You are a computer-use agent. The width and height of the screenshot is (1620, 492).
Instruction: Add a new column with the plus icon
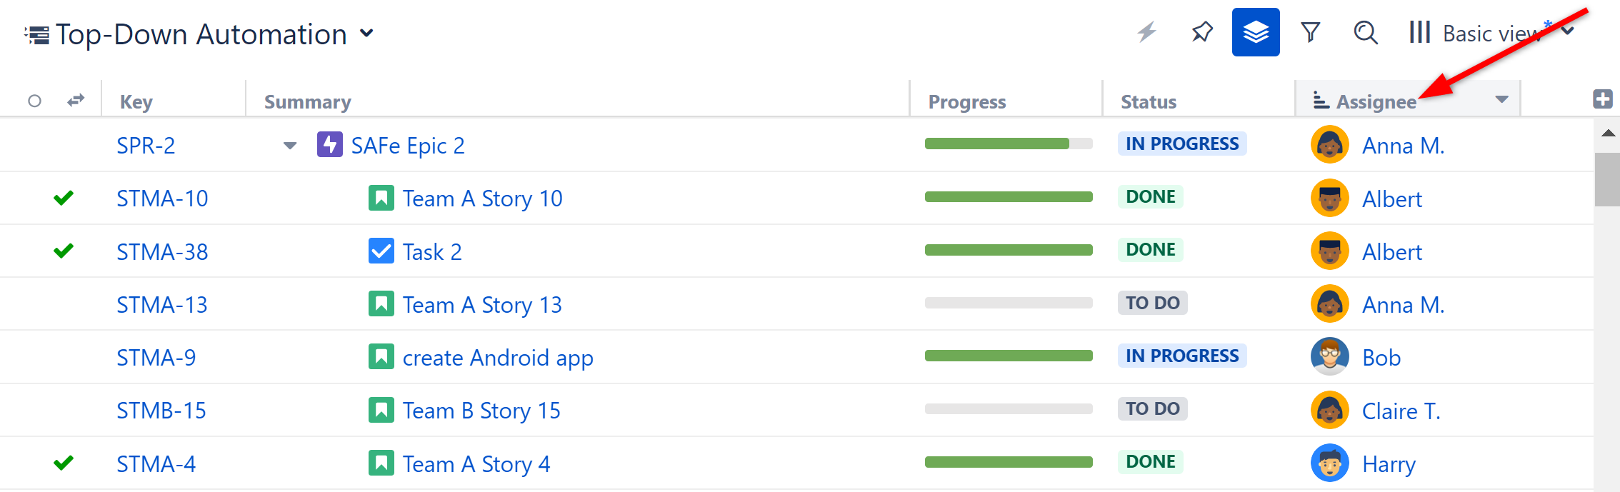1604,99
